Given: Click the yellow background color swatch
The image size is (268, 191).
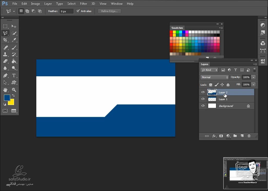Looking at the screenshot, I should pos(12,103).
